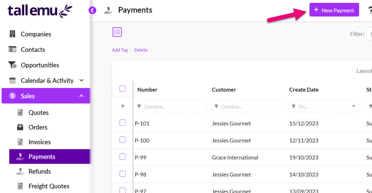Click payment number P-99

pos(141,157)
